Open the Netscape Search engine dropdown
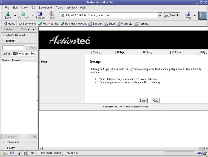The height and width of the screenshot is (157, 208). (x=25, y=54)
